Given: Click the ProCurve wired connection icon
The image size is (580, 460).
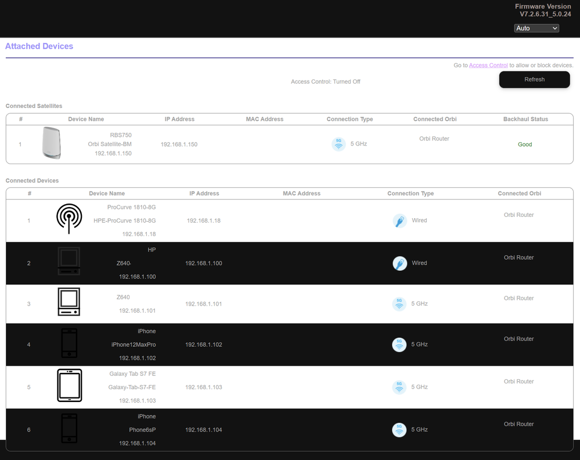Looking at the screenshot, I should click(399, 220).
